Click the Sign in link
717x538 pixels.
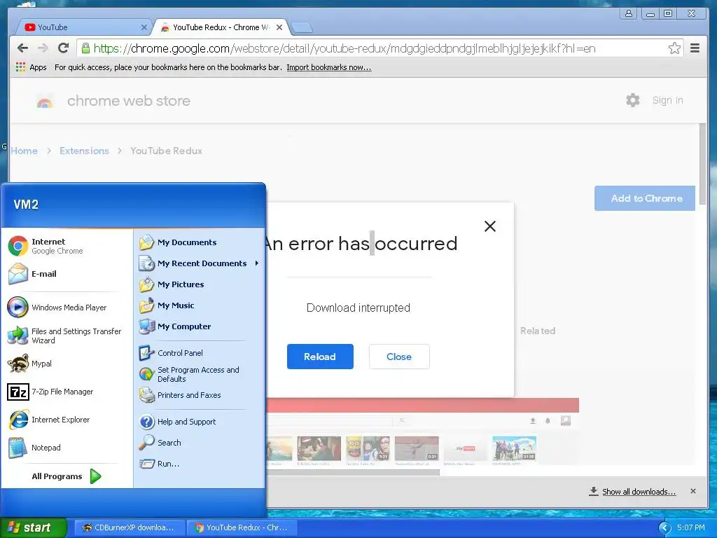point(667,100)
